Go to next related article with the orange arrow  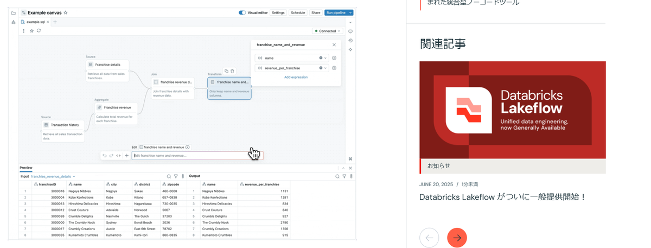coord(457,238)
